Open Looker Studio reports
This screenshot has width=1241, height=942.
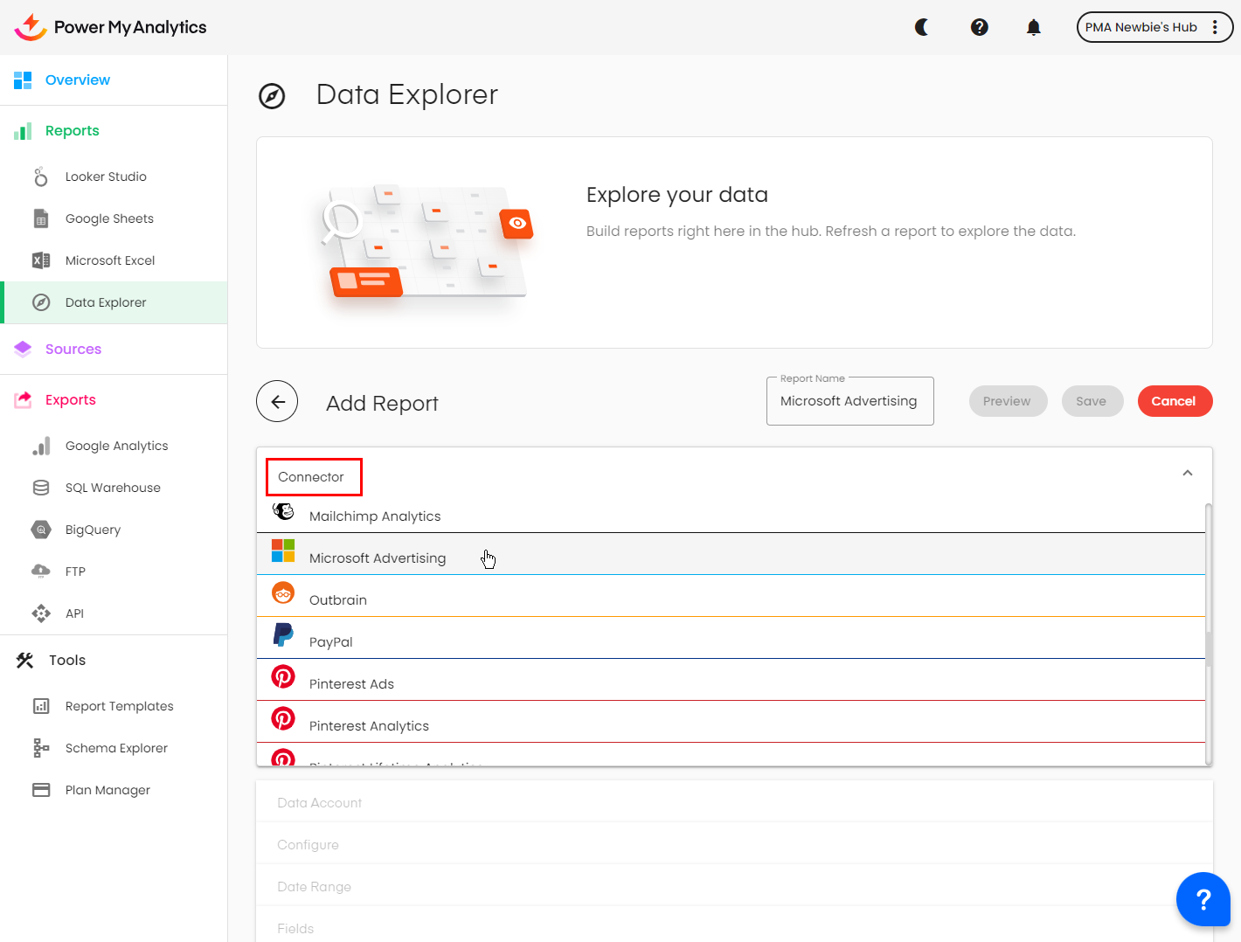tap(106, 177)
